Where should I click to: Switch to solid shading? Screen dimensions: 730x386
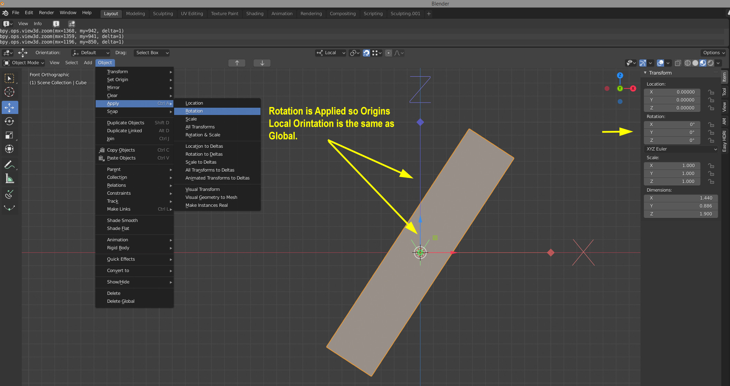pos(695,63)
